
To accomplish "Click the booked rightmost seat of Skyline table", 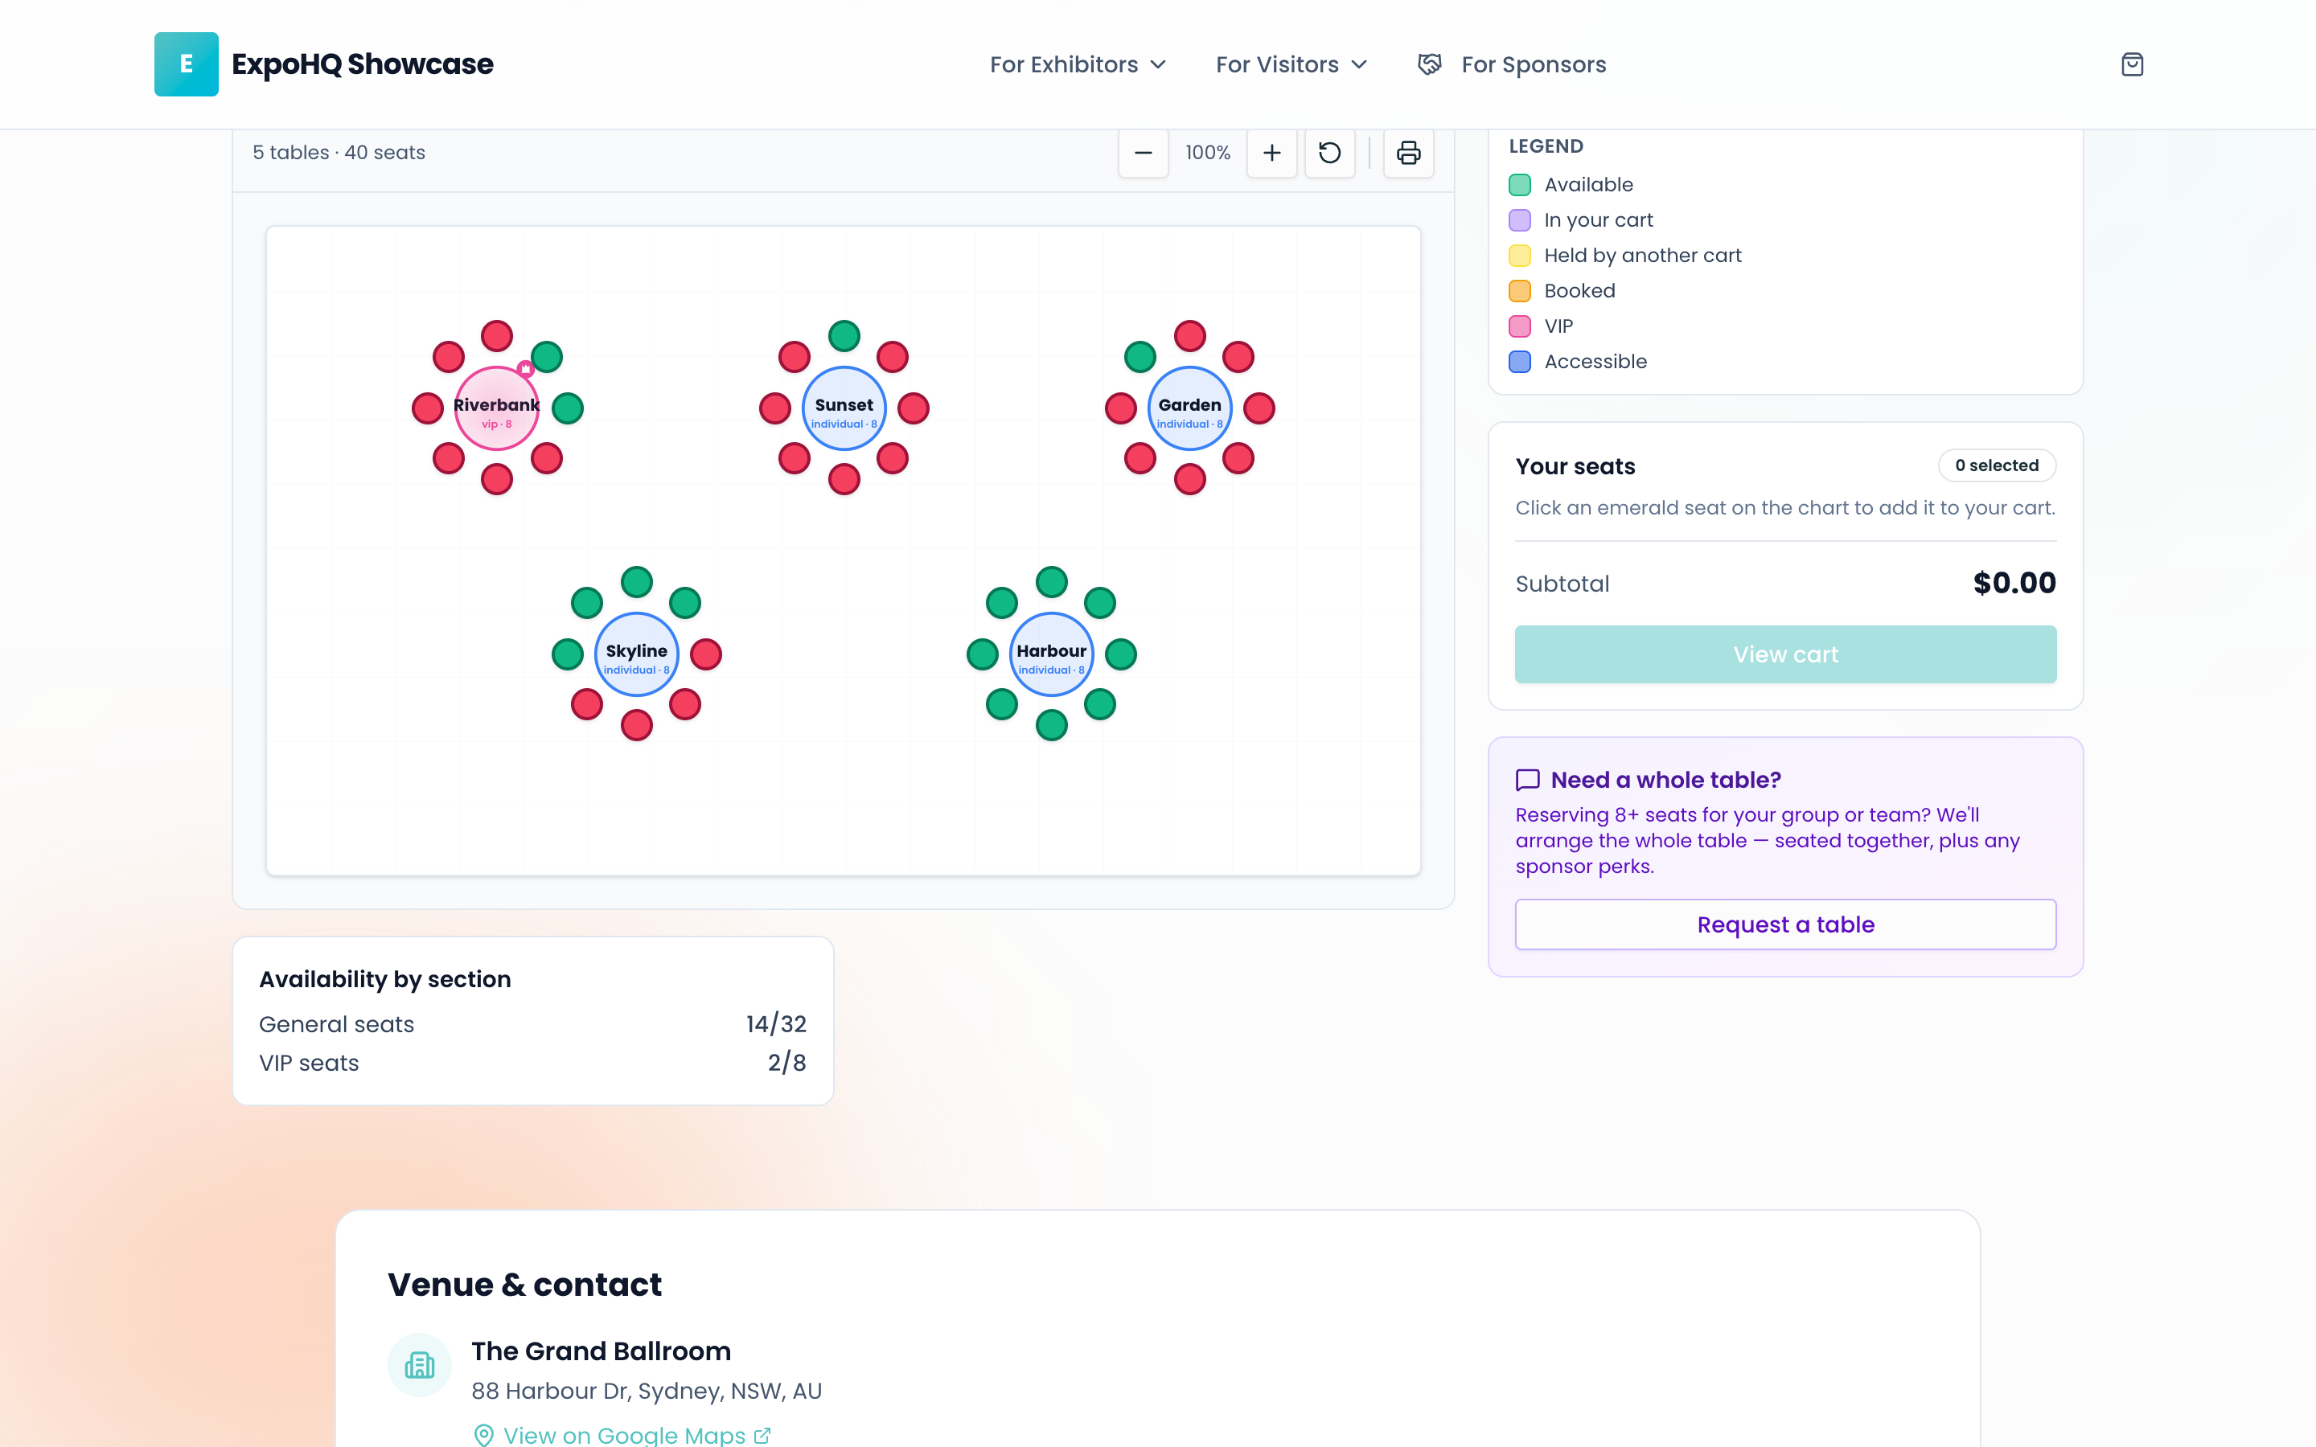I will click(705, 654).
